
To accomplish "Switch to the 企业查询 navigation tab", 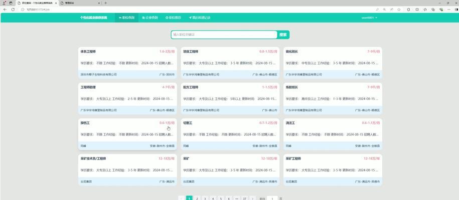I will (150, 17).
